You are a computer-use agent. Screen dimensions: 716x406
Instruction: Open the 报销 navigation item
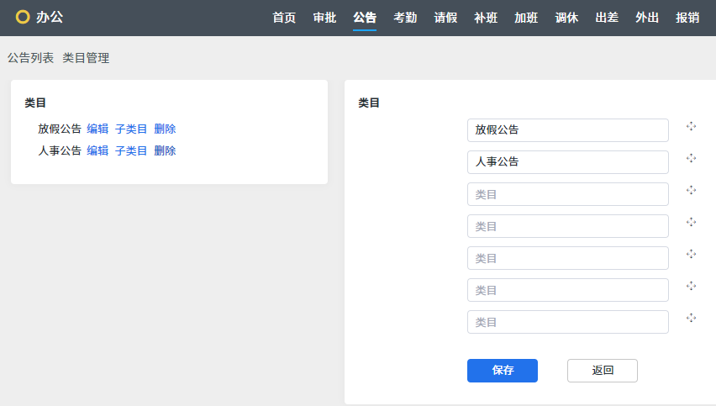coord(687,18)
